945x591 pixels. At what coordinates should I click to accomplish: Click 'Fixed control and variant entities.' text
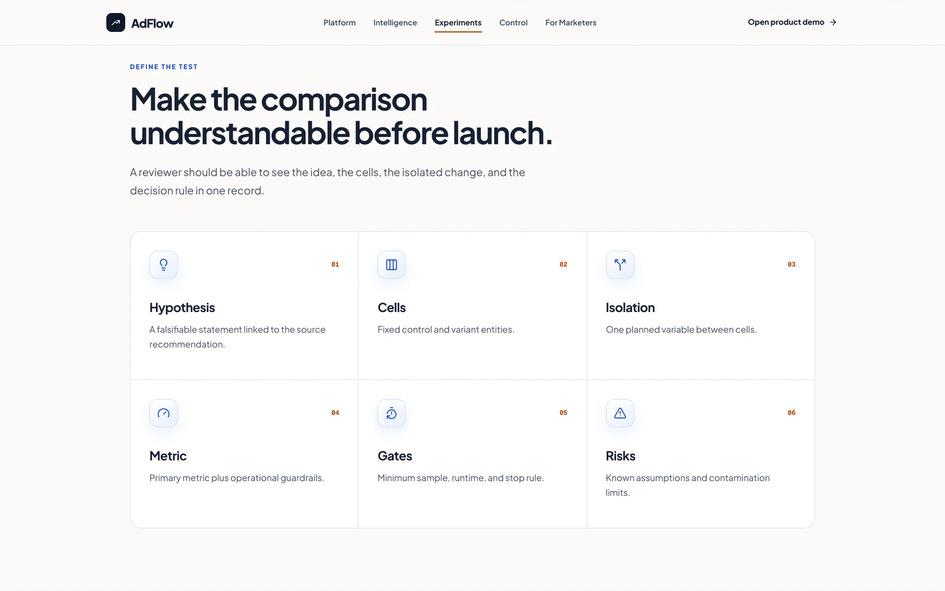pos(446,330)
